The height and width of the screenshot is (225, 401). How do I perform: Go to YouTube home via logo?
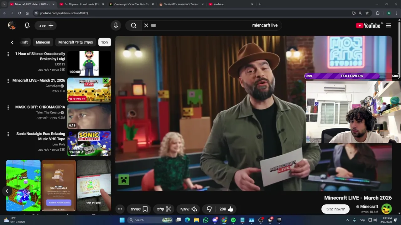(x=368, y=26)
